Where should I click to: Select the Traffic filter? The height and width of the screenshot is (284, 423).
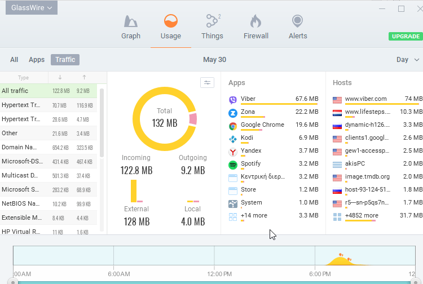tap(65, 60)
